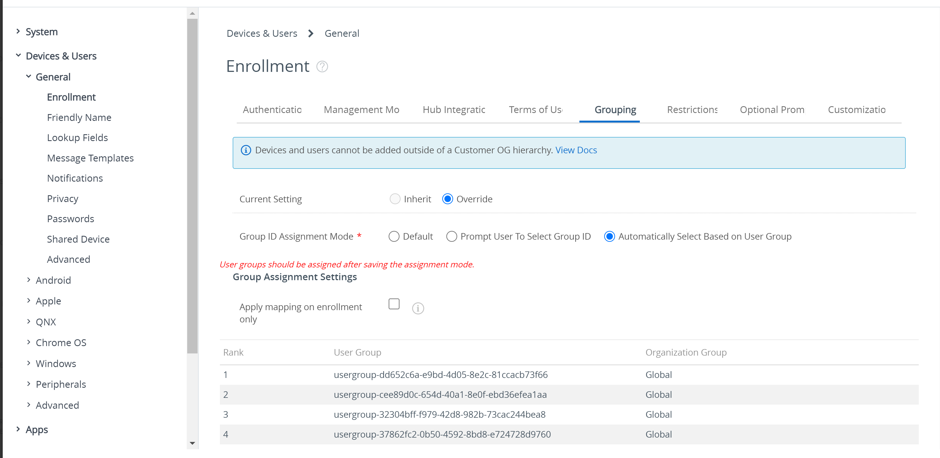Screen dimensions: 940x458
Task: Enable Apply mapping on enrollment only checkbox
Action: pyautogui.click(x=394, y=304)
